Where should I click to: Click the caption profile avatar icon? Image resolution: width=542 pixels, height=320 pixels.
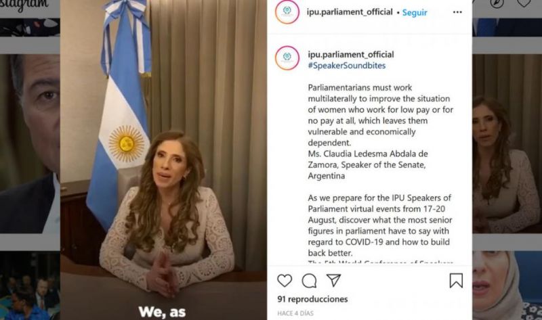tap(287, 58)
